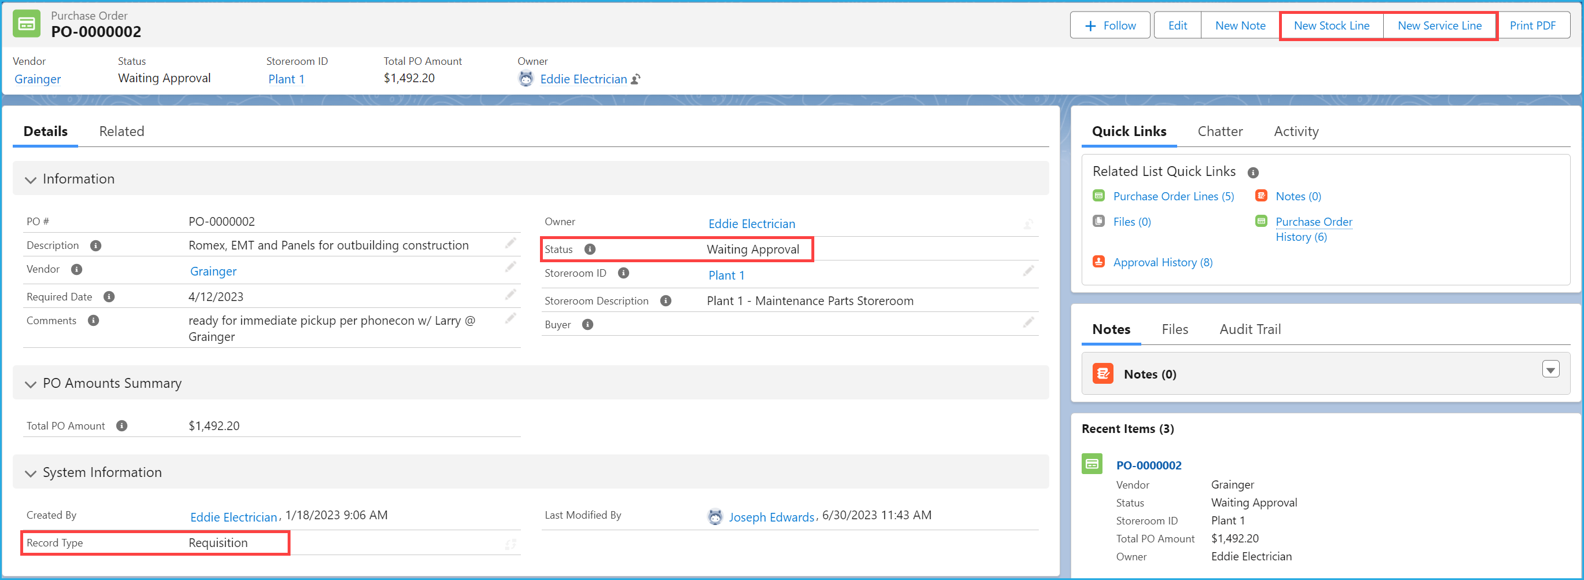Viewport: 1584px width, 580px height.
Task: Click the PO icon beside Recent Items entry
Action: click(x=1091, y=464)
